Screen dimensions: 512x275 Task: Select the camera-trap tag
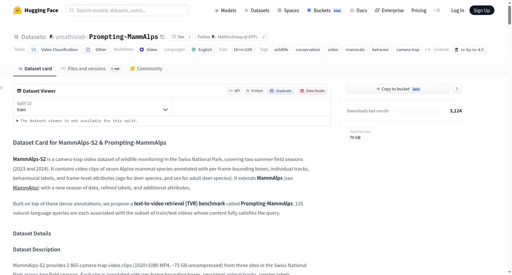[x=408, y=50]
